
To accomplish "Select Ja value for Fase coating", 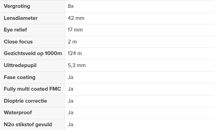I will [71, 77].
